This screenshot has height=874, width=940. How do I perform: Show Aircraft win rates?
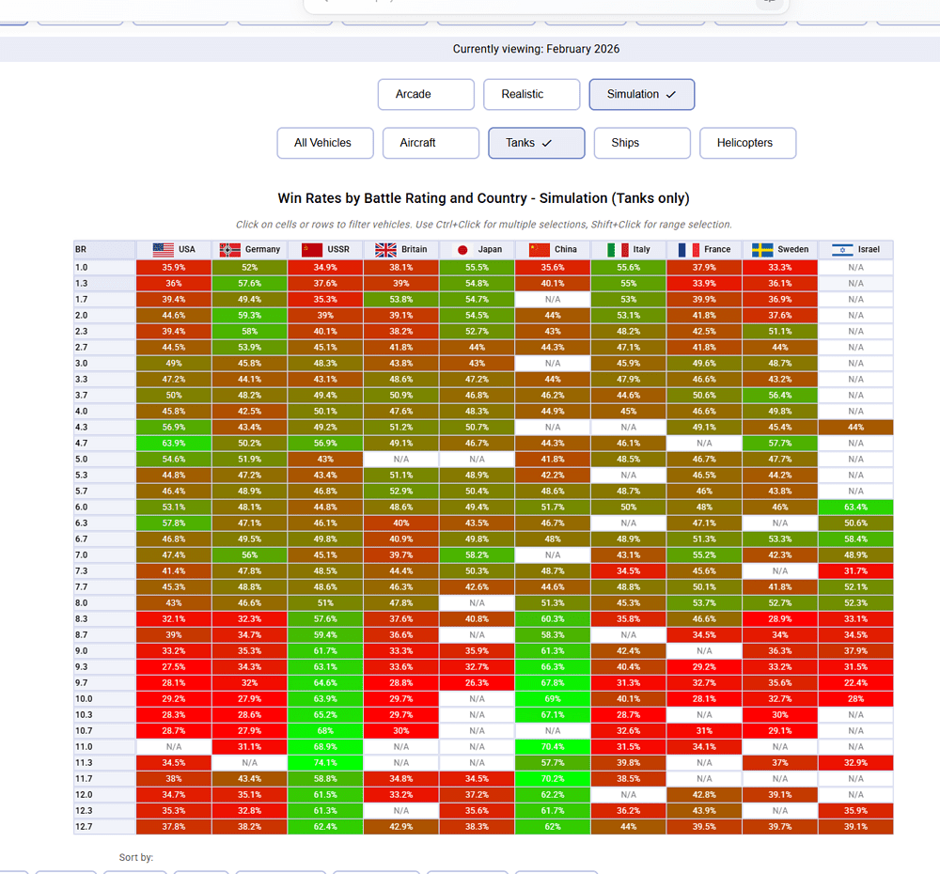click(x=431, y=143)
